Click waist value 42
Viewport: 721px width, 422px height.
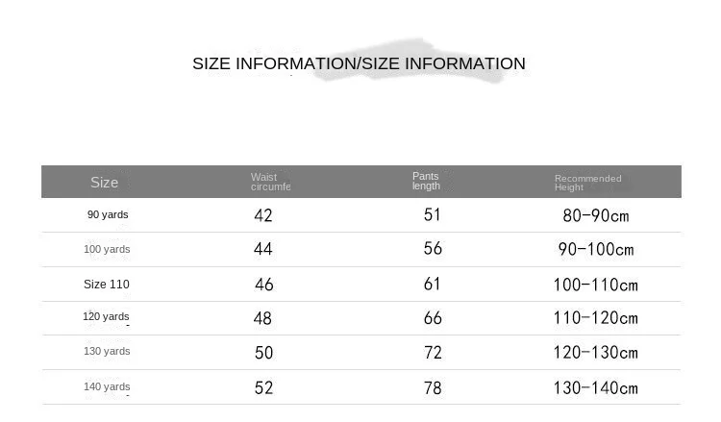[263, 215]
